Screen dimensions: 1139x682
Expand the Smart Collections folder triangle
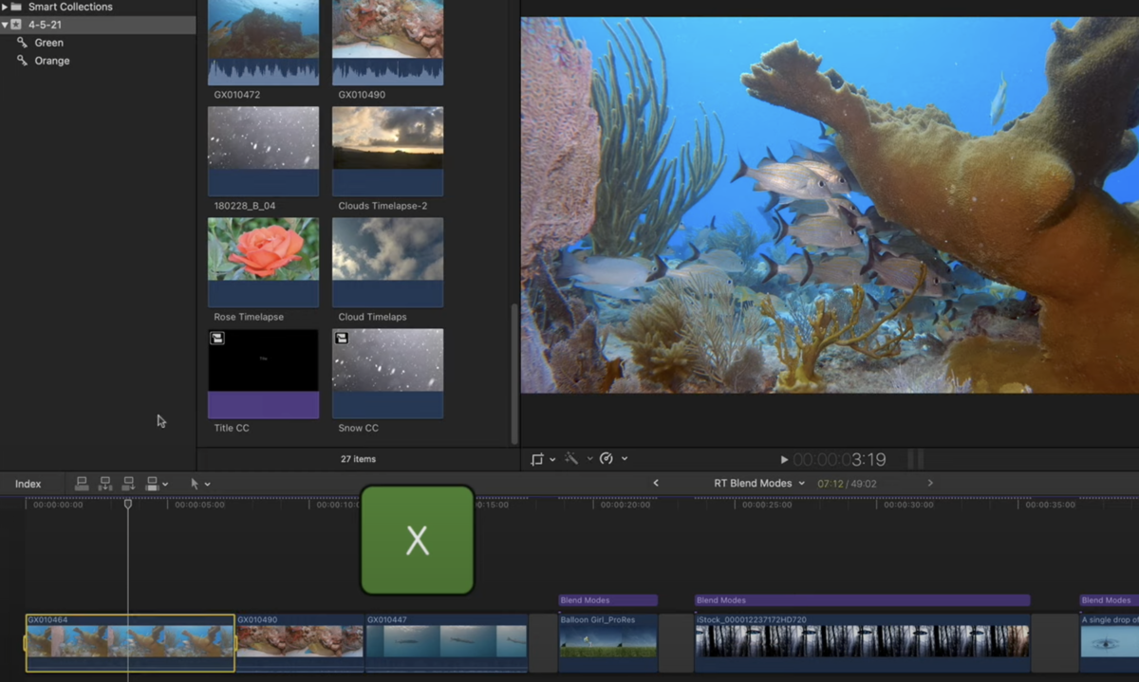5,7
